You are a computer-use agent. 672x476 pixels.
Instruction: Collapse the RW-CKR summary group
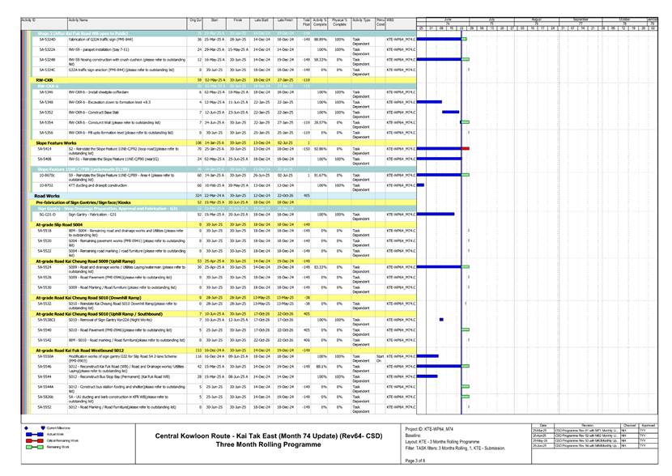click(45, 81)
